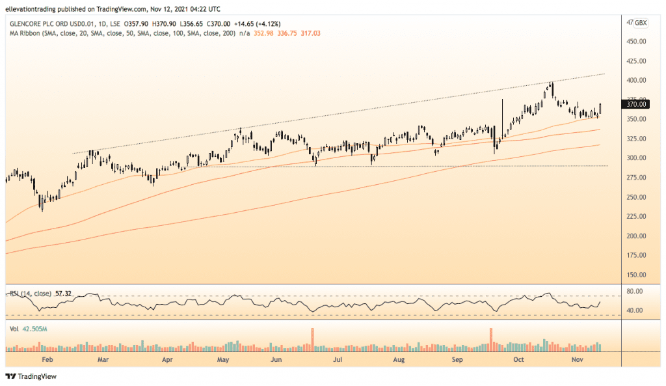666x386 pixels.
Task: Click the RSI value 57.32
Action: click(63, 294)
